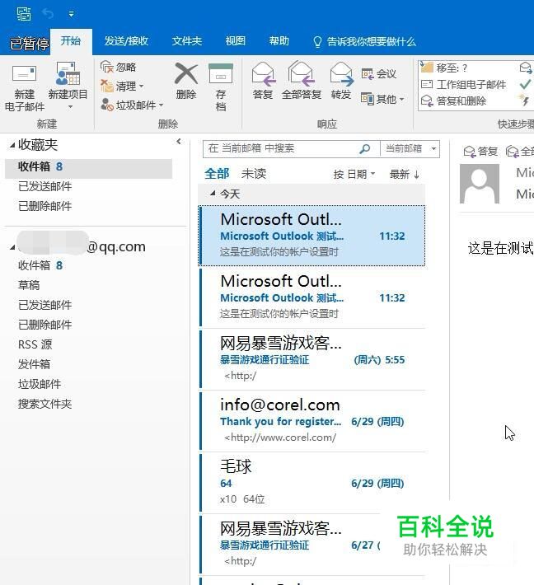Open the 视图 ribbon tab
Viewport: 534px width, 585px height.
point(236,41)
